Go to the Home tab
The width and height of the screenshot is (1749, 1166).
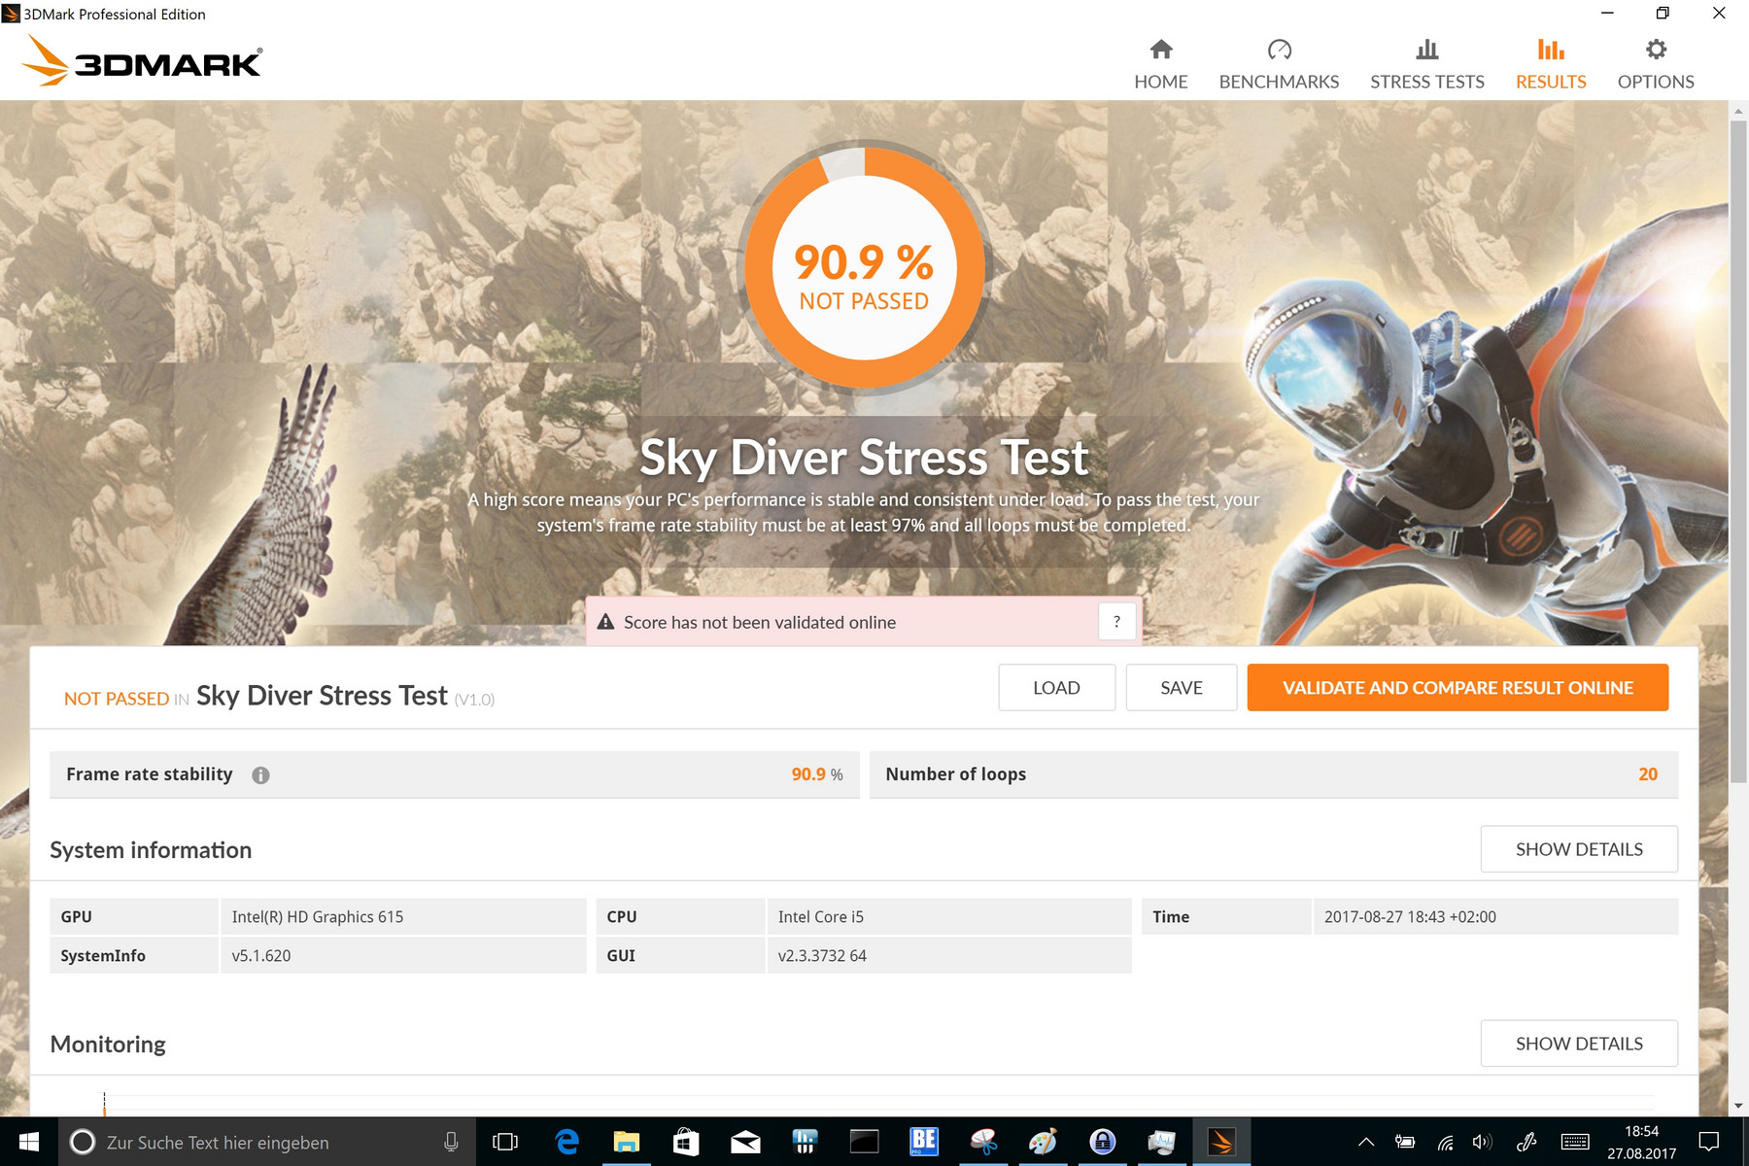(x=1160, y=64)
